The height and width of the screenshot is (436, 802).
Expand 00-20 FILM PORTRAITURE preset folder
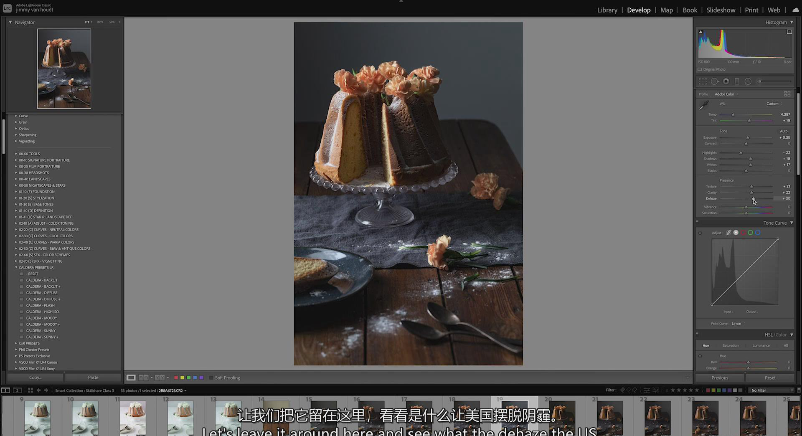(x=16, y=166)
